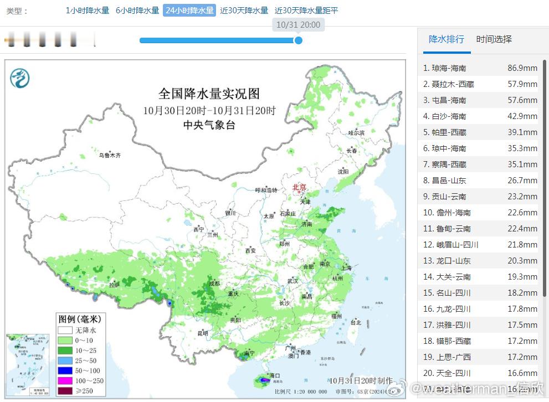Click the 10/31 20:00 timestamp tooltip
Viewport: 549px width, 402px height.
pyautogui.click(x=298, y=25)
